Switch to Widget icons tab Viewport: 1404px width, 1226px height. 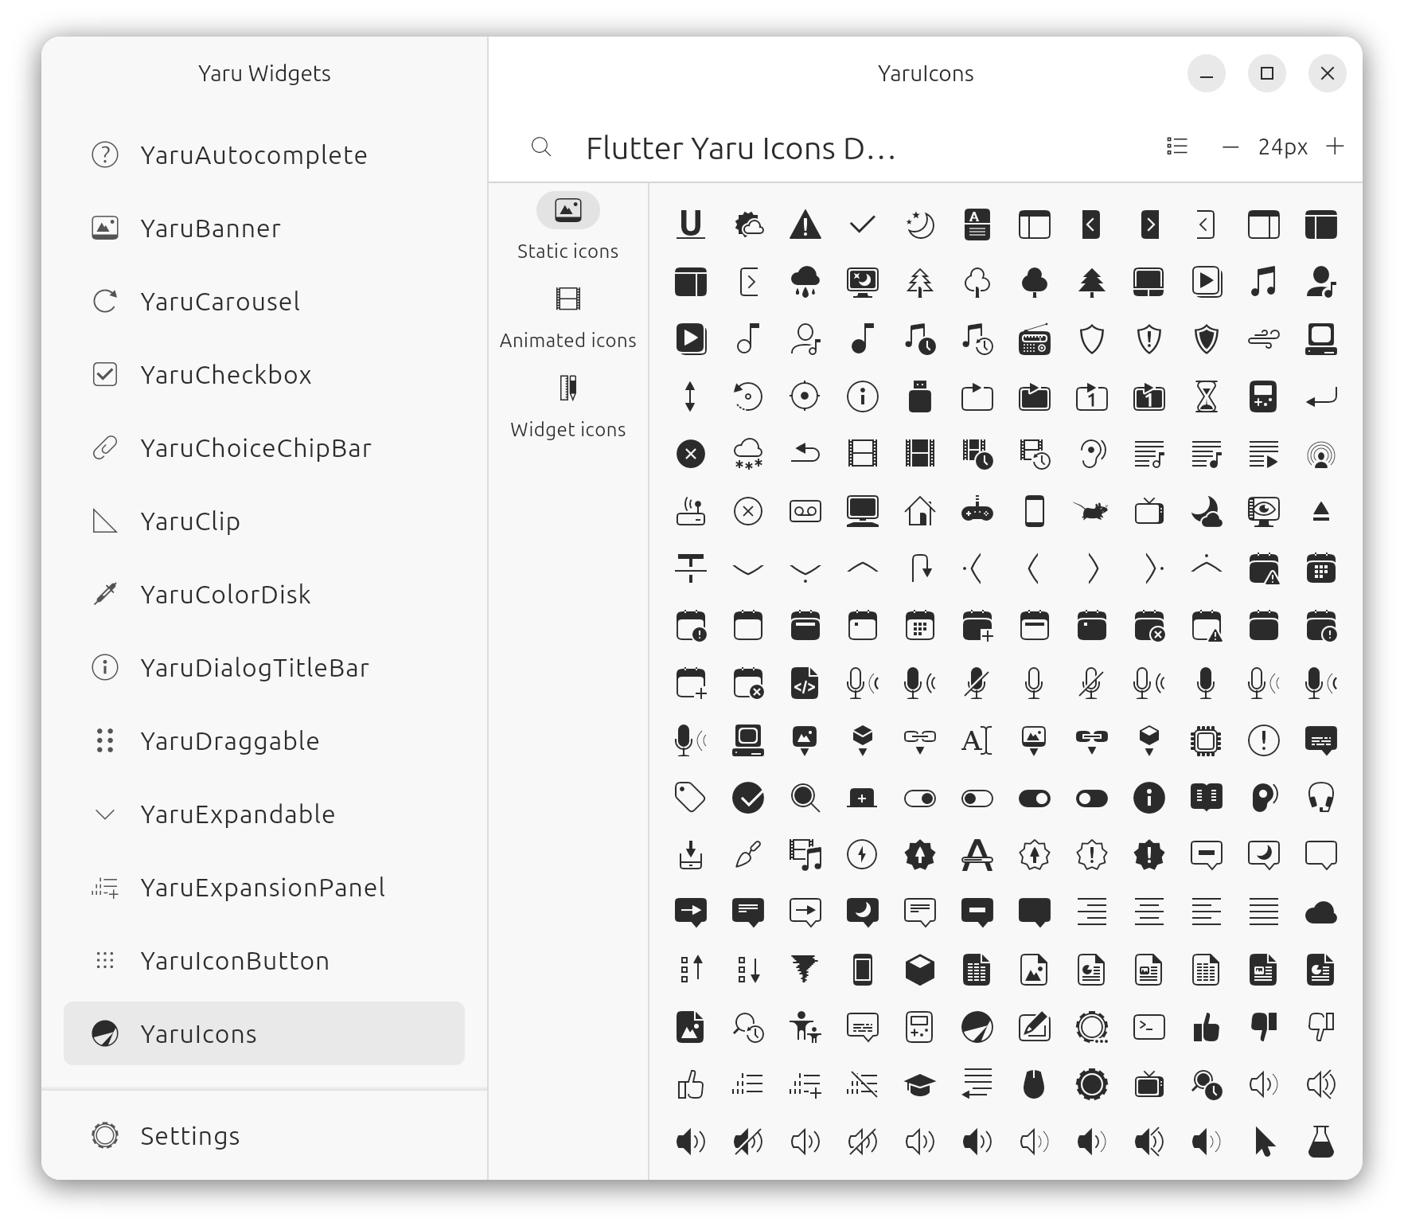(568, 407)
